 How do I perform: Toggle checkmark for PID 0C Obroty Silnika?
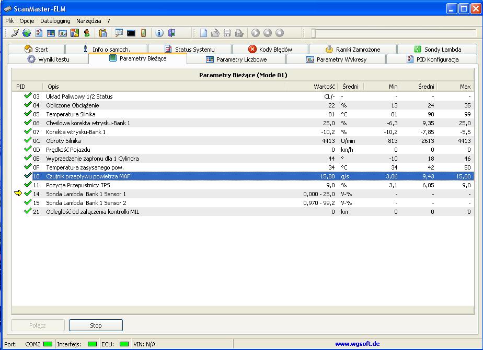coord(28,141)
